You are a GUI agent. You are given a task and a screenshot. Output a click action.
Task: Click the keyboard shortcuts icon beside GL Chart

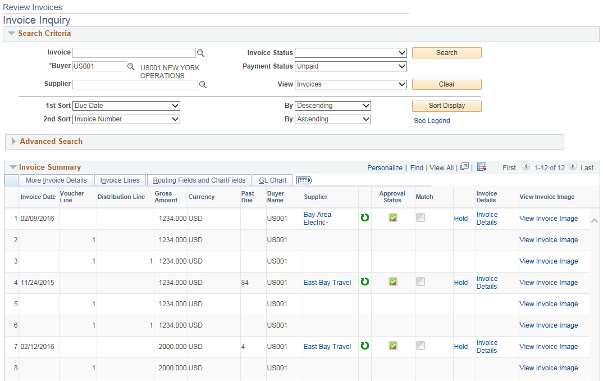coord(304,180)
